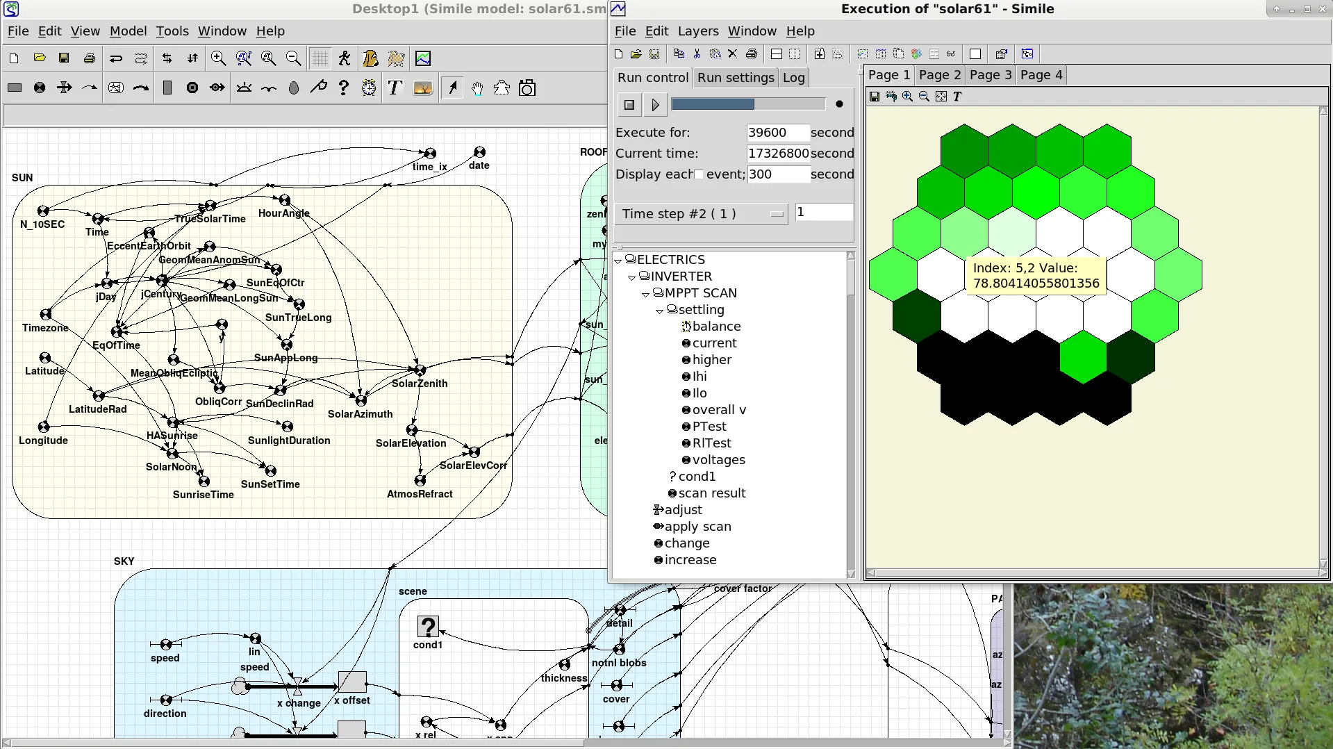This screenshot has height=749, width=1333.
Task: Collapse the 'settling' tree node
Action: point(660,310)
